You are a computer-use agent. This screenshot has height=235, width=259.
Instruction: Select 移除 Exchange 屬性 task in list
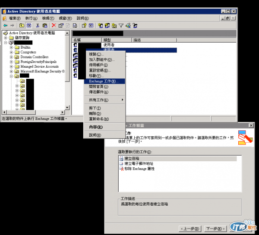click(x=139, y=169)
